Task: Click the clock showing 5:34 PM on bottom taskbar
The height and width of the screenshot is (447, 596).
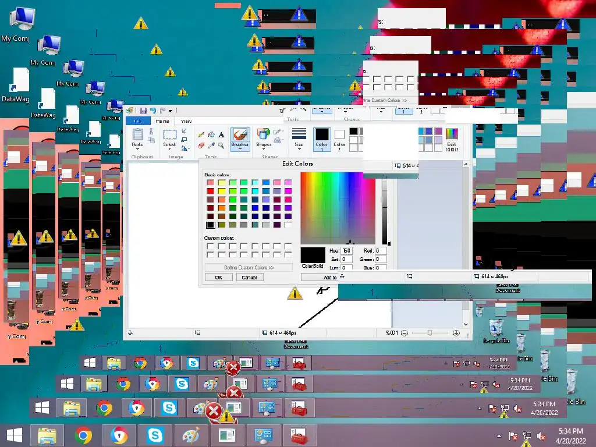Action: (570, 435)
